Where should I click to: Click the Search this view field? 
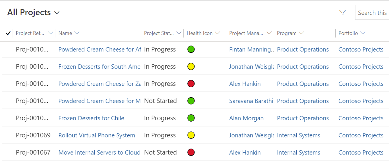point(372,13)
